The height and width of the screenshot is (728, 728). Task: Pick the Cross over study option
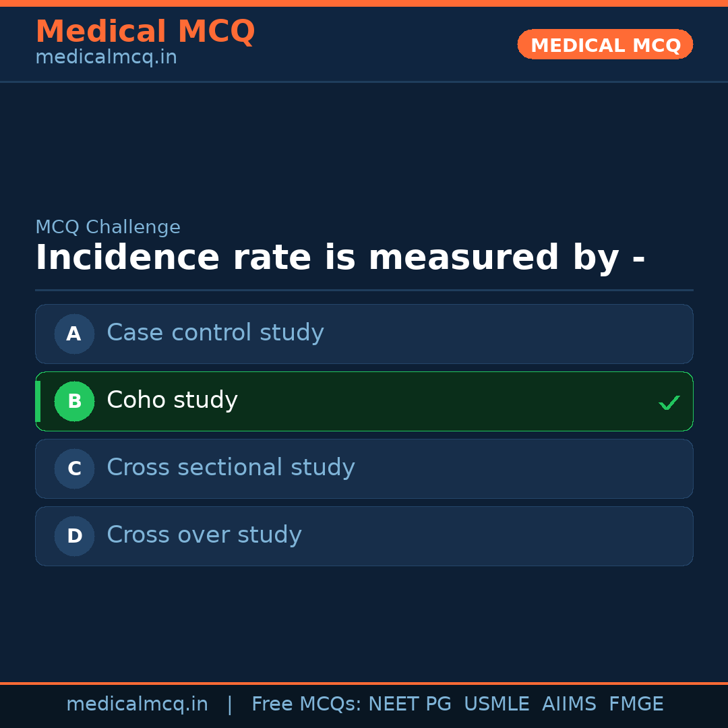(204, 535)
